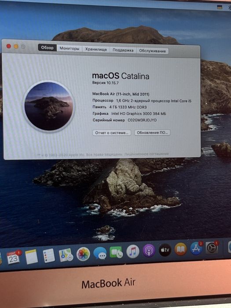The width and height of the screenshot is (231, 308).
Task: Click the round macOS Catalina island image
Action: pos(49,106)
